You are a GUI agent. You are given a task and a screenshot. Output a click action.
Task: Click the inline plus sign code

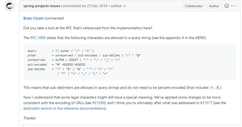212,88
